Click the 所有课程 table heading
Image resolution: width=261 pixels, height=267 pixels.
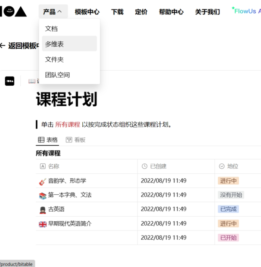pyautogui.click(x=48, y=153)
